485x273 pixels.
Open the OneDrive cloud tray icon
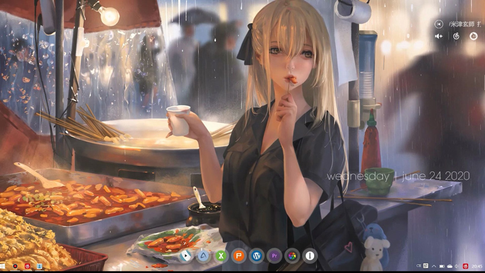450,266
